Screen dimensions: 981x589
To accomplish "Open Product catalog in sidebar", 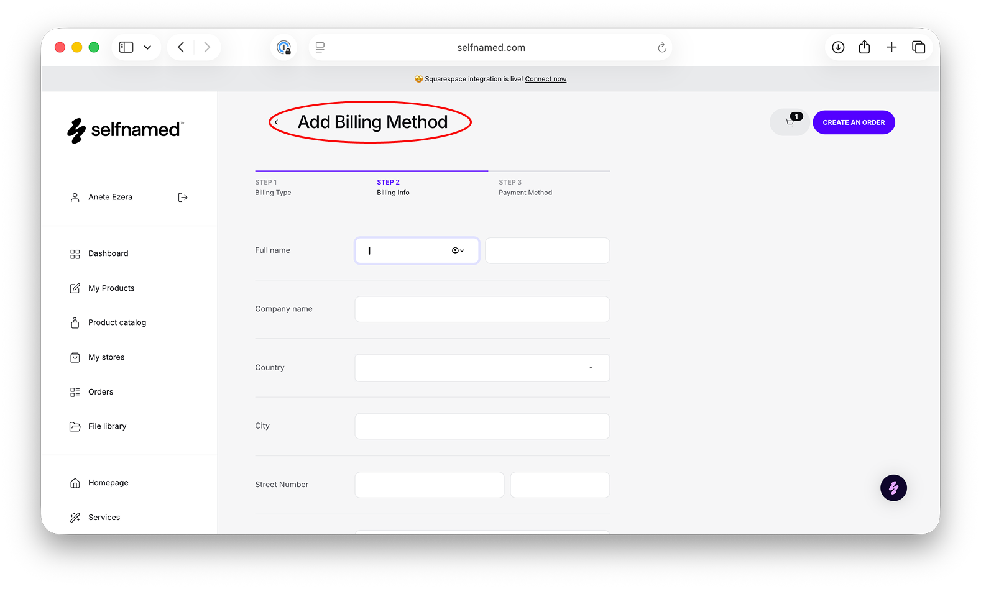I will [x=117, y=322].
